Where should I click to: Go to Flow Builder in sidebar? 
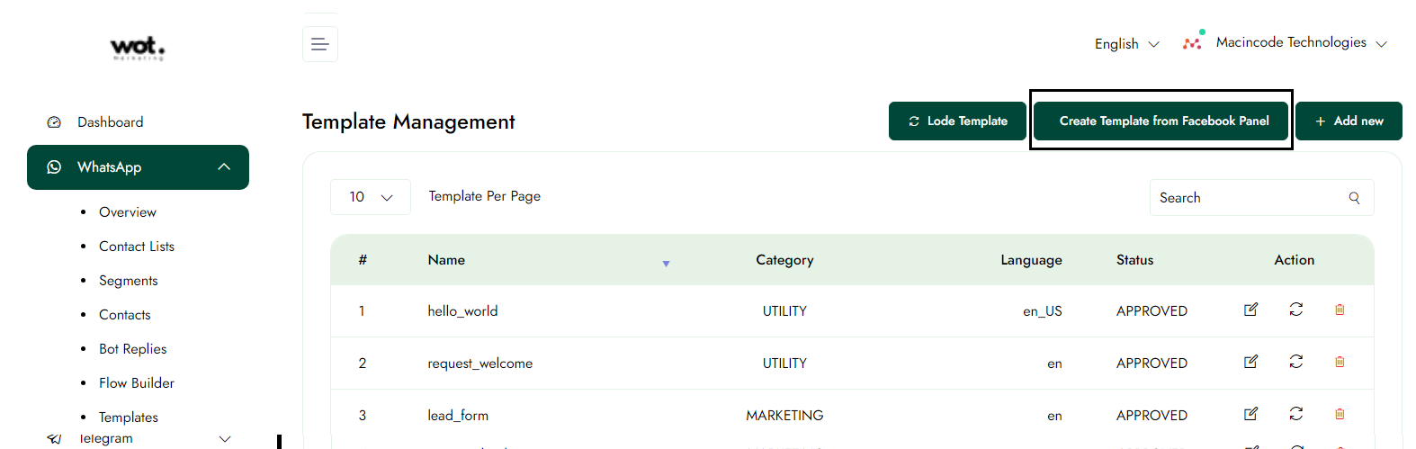click(x=137, y=383)
